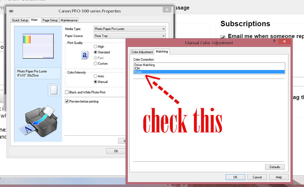This screenshot has height=187, width=304.
Task: Click the printer icon in Properties title bar
Action: (11, 11)
